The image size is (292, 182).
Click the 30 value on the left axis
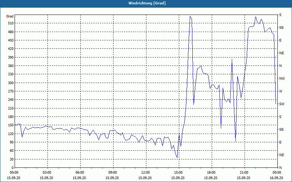point(12,159)
